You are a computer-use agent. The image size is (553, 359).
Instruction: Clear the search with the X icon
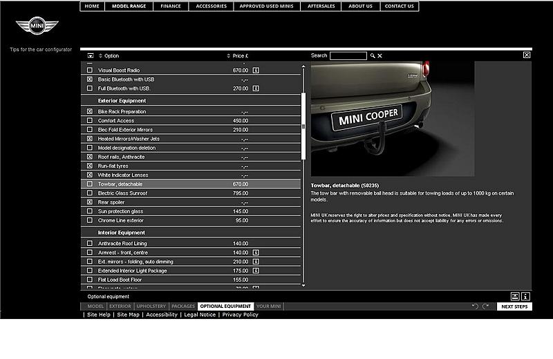click(379, 56)
